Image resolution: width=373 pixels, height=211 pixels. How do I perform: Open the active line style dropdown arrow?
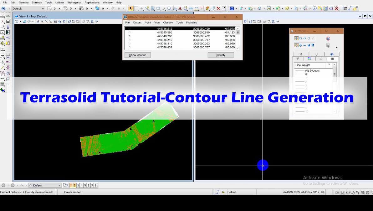click(x=75, y=8)
